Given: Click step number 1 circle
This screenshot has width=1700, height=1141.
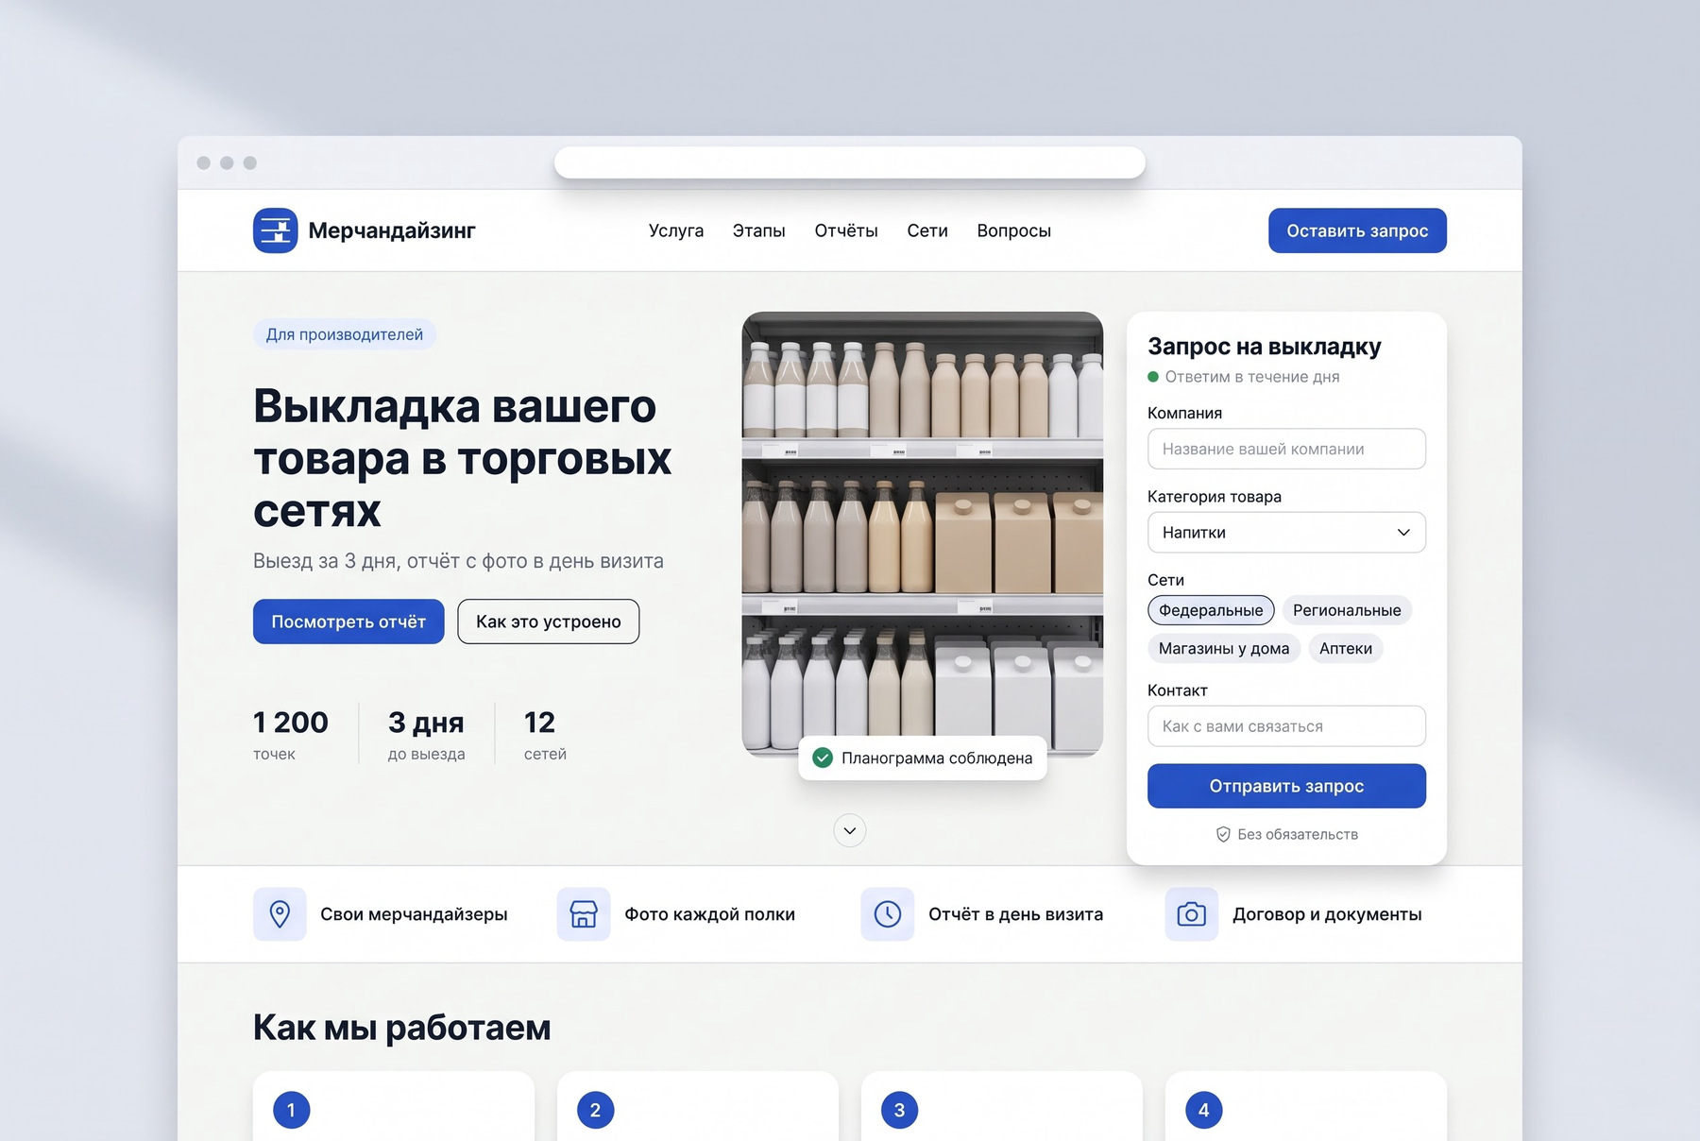Looking at the screenshot, I should (291, 1110).
